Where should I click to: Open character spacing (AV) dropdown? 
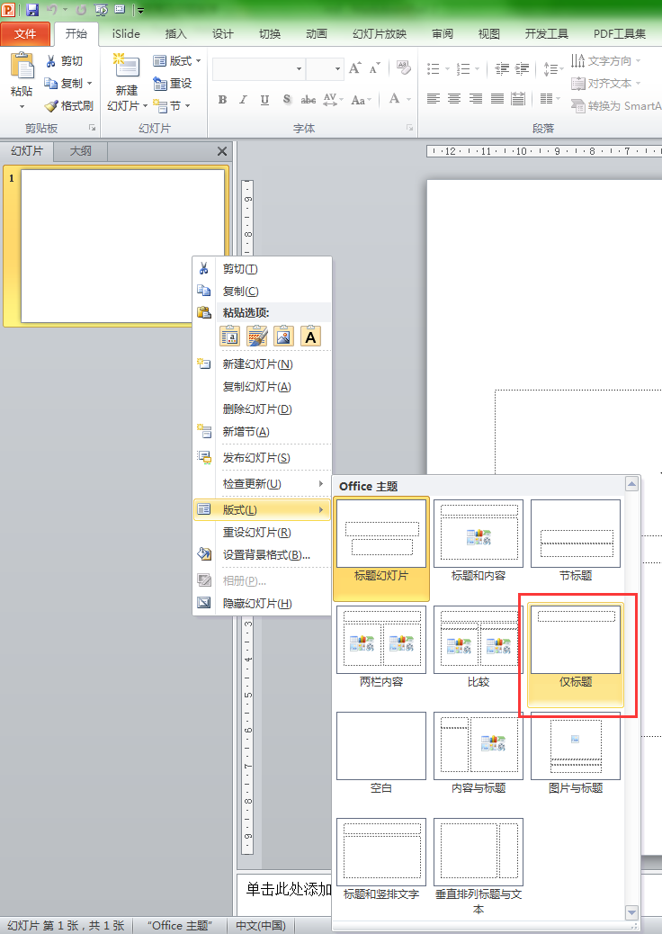pos(333,100)
